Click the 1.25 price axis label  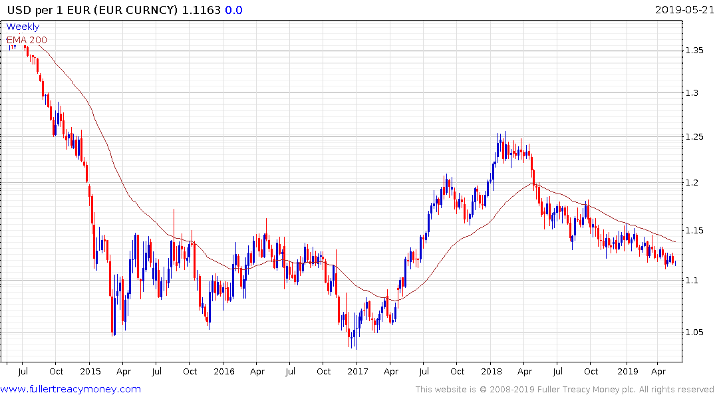pyautogui.click(x=694, y=137)
